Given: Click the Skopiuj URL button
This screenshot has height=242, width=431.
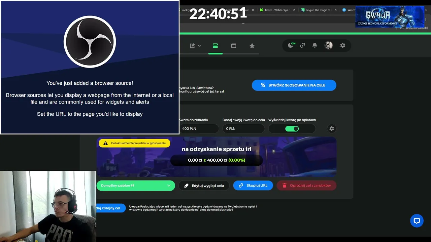Looking at the screenshot, I should point(253,186).
